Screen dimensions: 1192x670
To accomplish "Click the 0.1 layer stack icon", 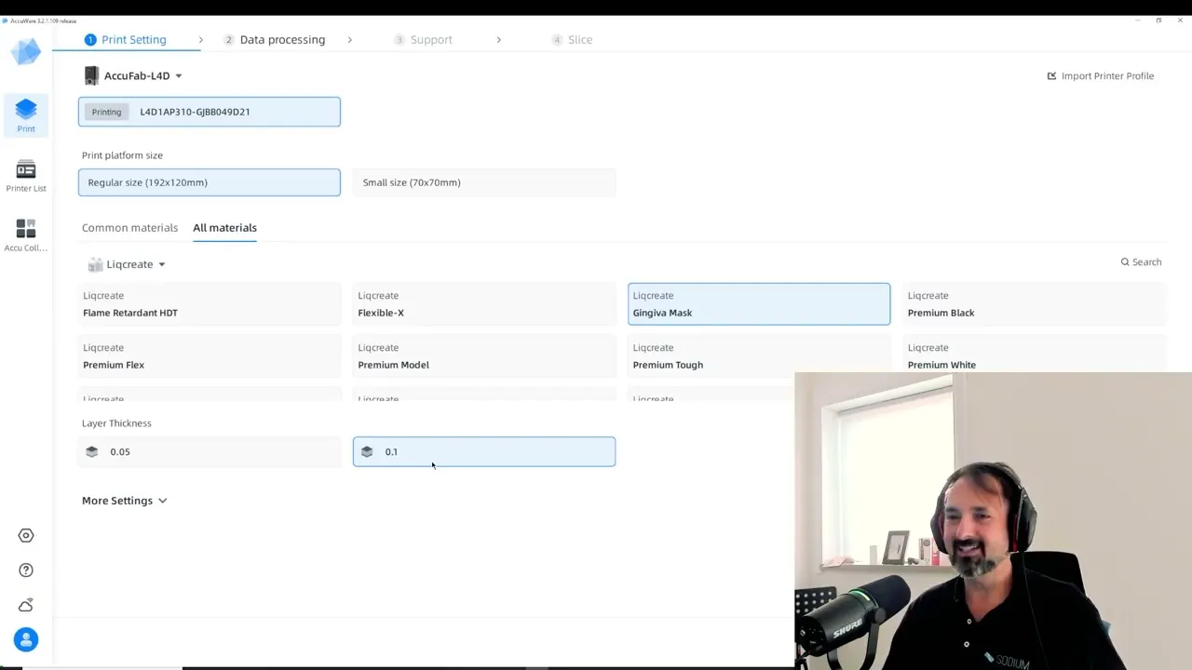I will tap(367, 451).
